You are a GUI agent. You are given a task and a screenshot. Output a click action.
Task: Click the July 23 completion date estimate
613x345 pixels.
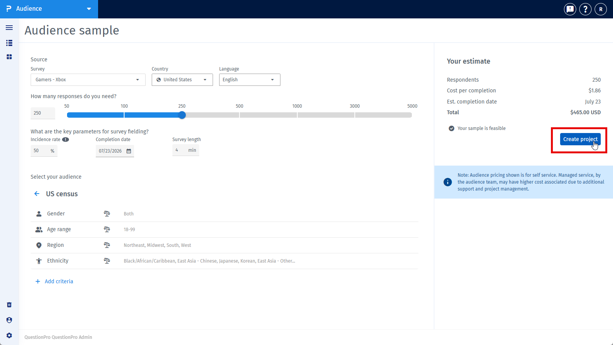(x=593, y=102)
